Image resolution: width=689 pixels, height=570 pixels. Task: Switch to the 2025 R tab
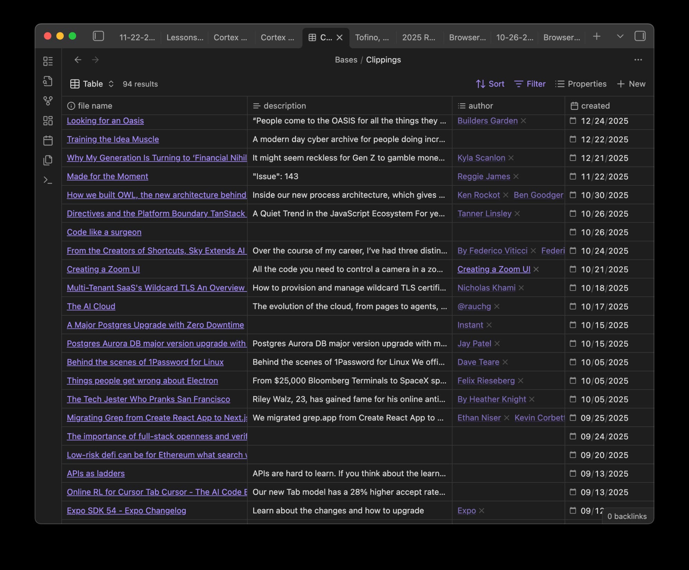coord(419,37)
